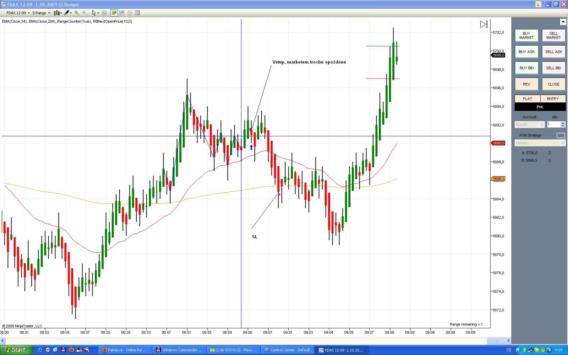This screenshot has width=568, height=355.
Task: Click the zoom in magnifier icon
Action: pyautogui.click(x=77, y=13)
